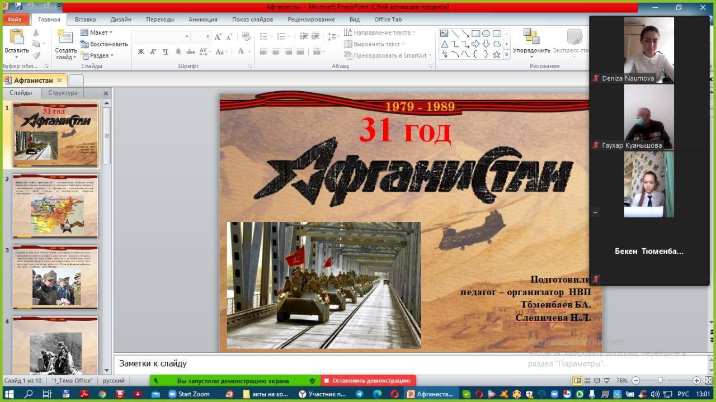Click the Paste (Вставить) clipboard icon
The height and width of the screenshot is (402, 716).
coord(16,38)
